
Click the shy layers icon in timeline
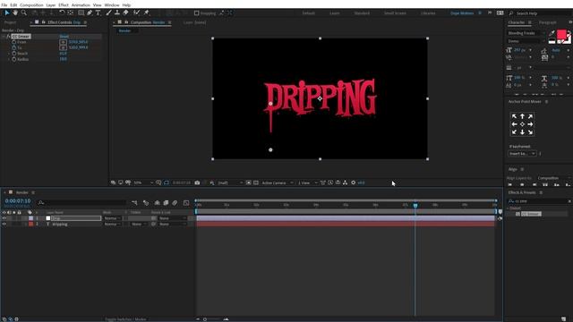point(157,203)
